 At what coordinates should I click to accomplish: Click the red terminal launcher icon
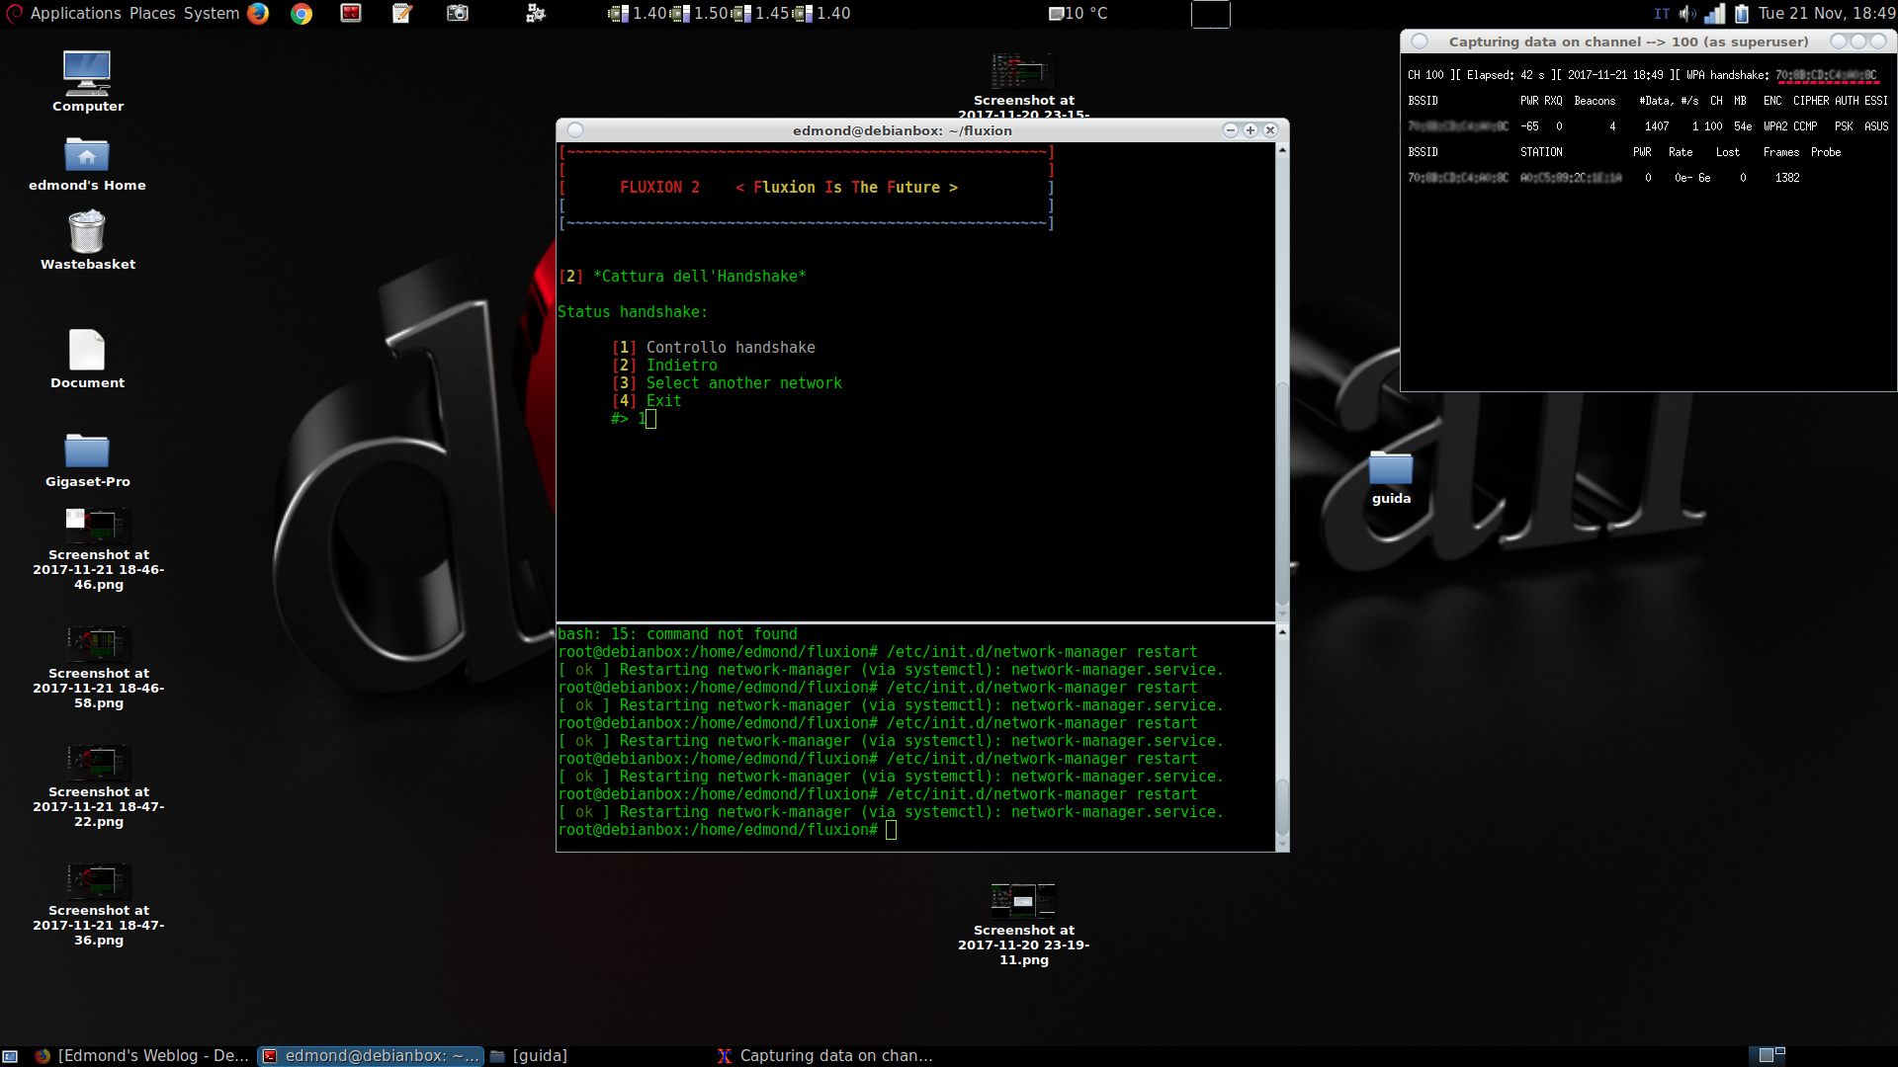pyautogui.click(x=351, y=13)
